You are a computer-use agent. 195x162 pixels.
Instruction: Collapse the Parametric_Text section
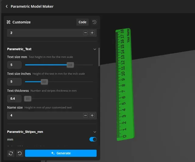click(x=95, y=49)
